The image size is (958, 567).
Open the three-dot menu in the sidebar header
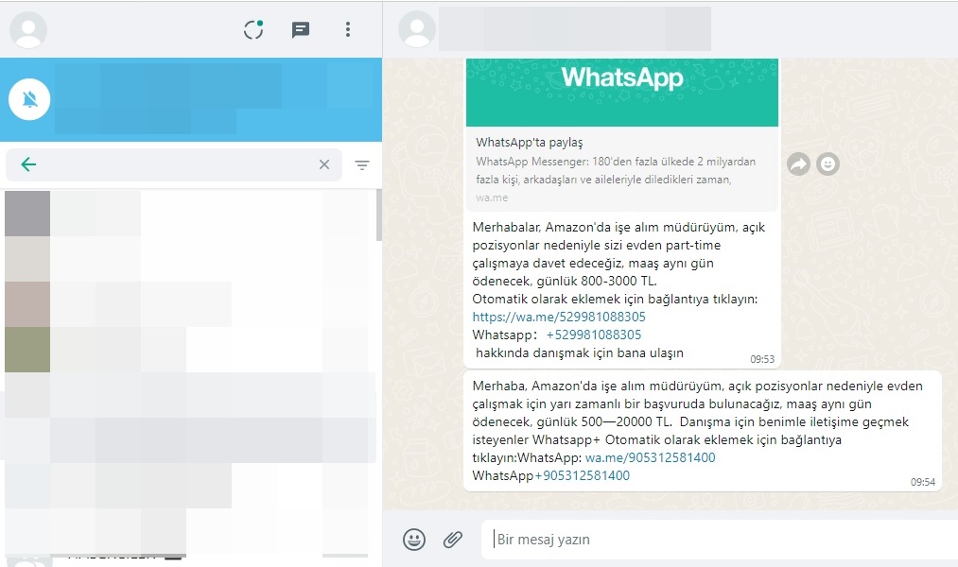coord(348,29)
